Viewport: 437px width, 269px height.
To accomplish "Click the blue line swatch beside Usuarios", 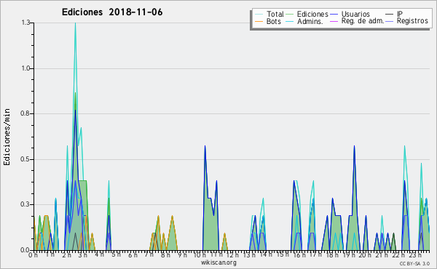I will (334, 15).
